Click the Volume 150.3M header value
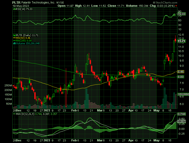The image size is (189, 143). [x=137, y=6]
